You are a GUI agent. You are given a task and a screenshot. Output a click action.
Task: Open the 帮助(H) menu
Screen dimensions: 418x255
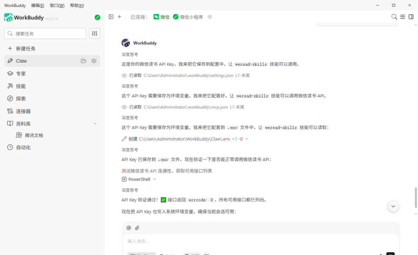(77, 5)
